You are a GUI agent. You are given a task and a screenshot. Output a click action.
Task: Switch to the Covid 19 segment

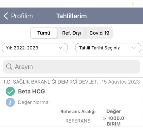pos(99,33)
